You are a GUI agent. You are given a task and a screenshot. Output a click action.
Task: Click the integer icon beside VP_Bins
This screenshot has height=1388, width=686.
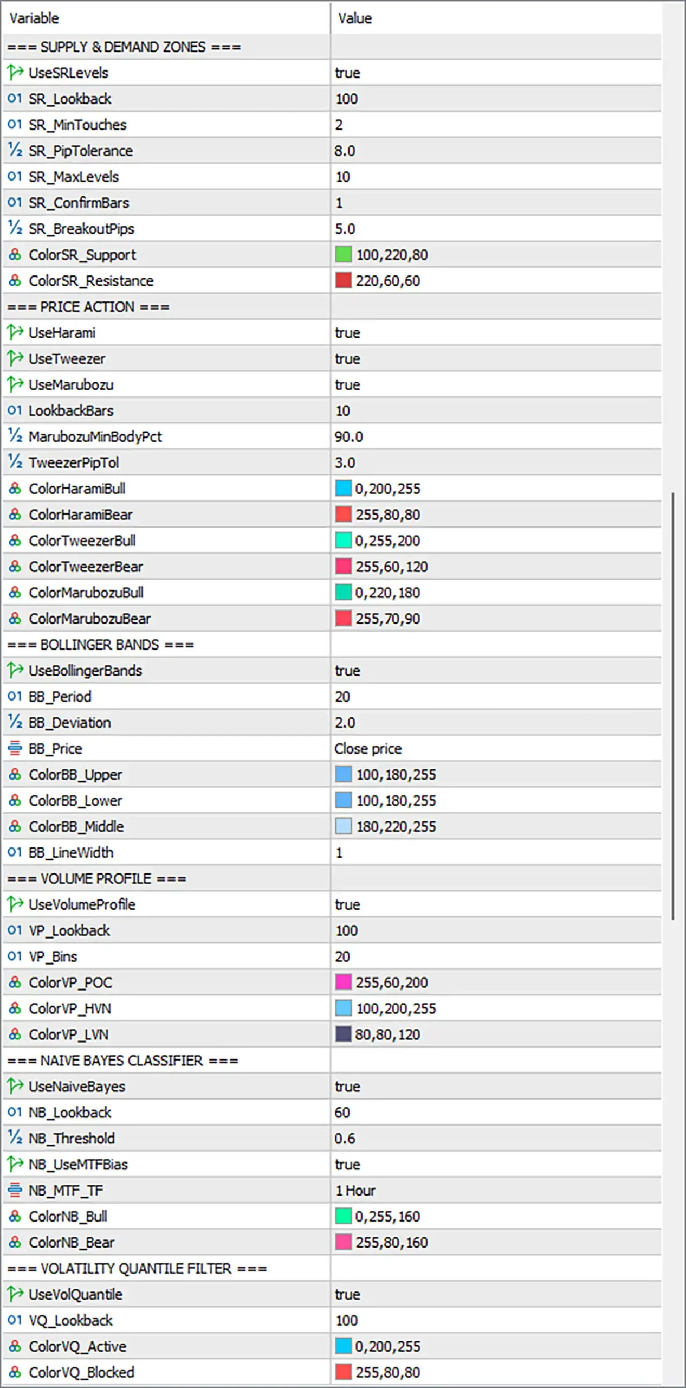pos(15,956)
